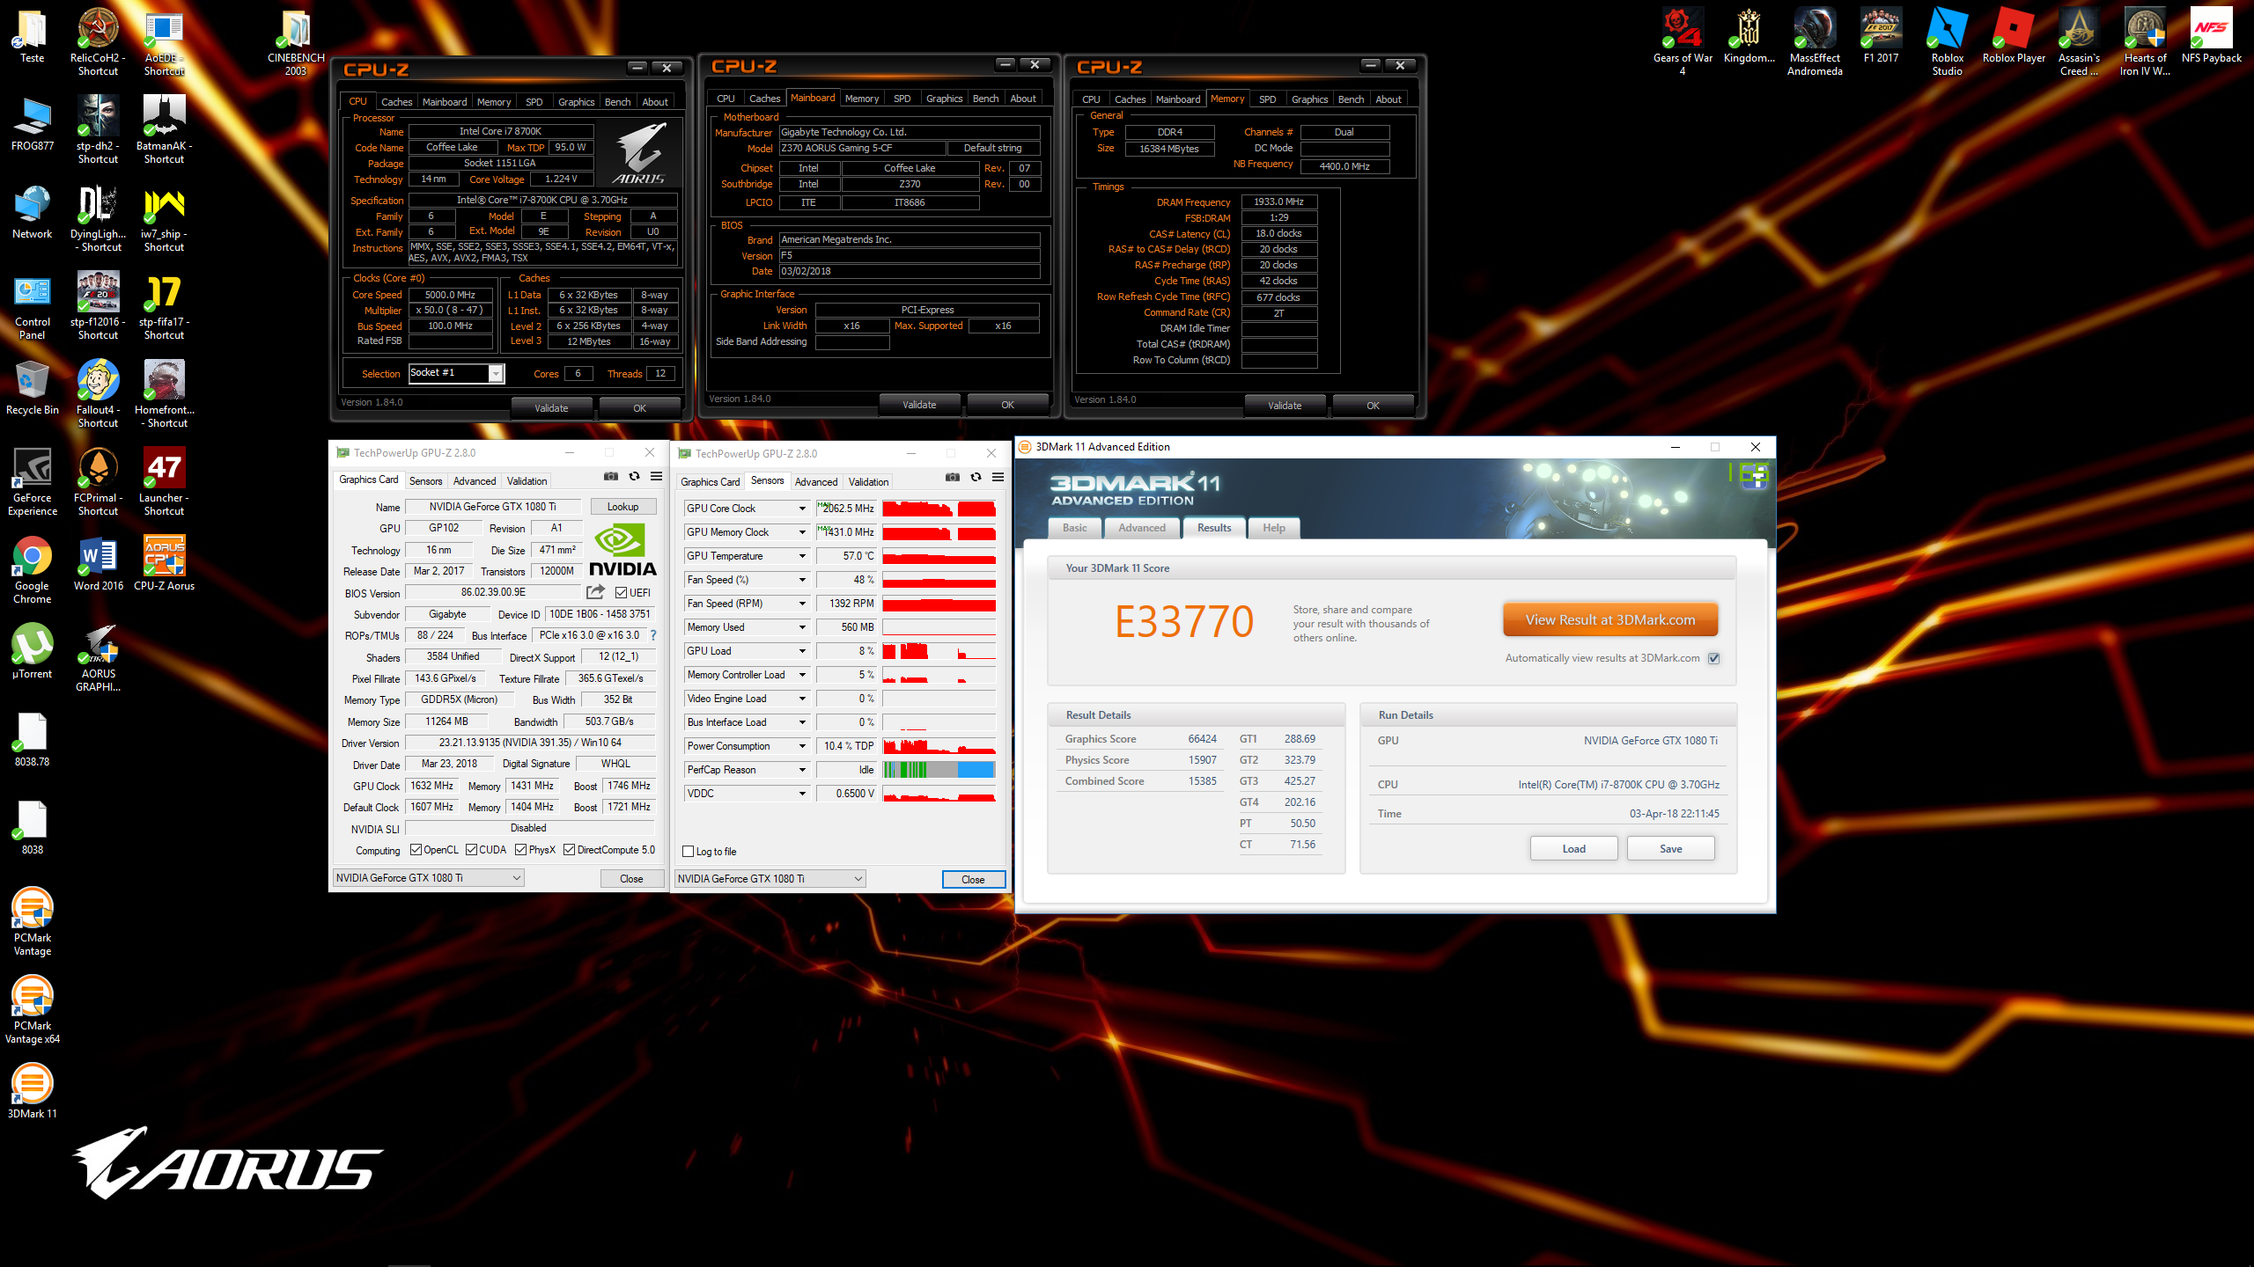Click the Lookup button in GPU-Z
2254x1267 pixels.
click(x=622, y=507)
